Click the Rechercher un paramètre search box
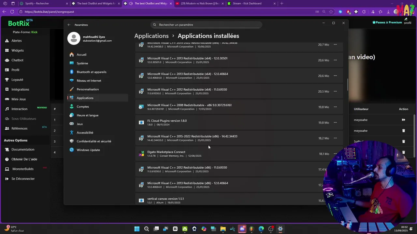This screenshot has height=234, width=417. [x=206, y=25]
